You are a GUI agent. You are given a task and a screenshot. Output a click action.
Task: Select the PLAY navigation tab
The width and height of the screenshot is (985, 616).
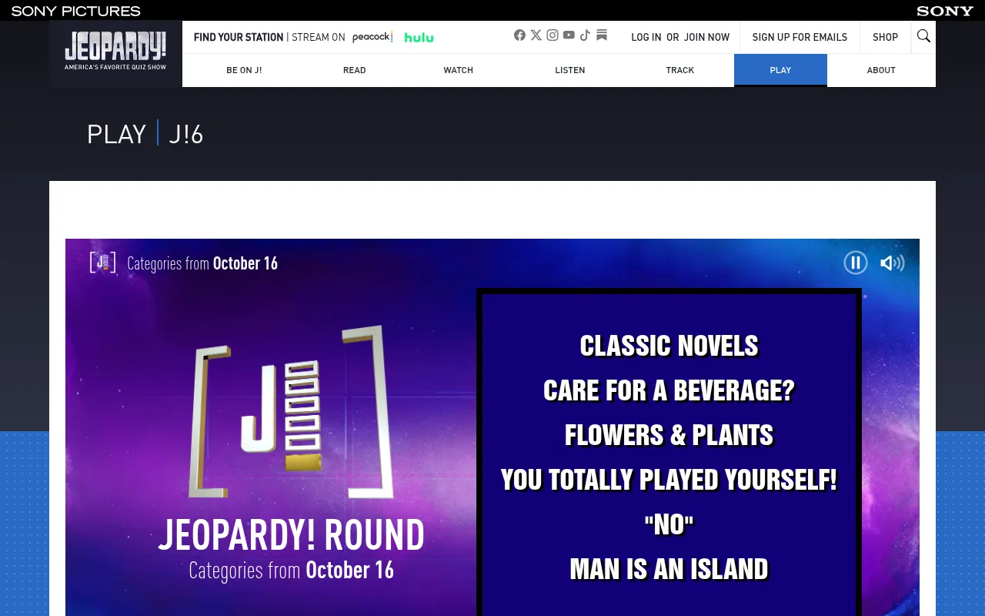click(x=780, y=70)
